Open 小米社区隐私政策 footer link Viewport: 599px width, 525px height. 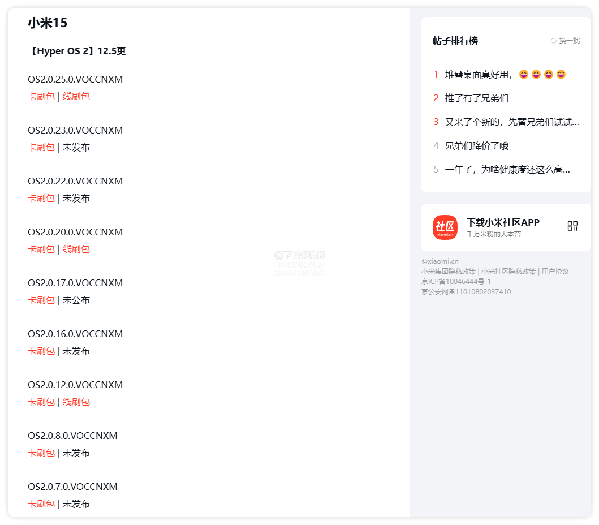coord(508,272)
